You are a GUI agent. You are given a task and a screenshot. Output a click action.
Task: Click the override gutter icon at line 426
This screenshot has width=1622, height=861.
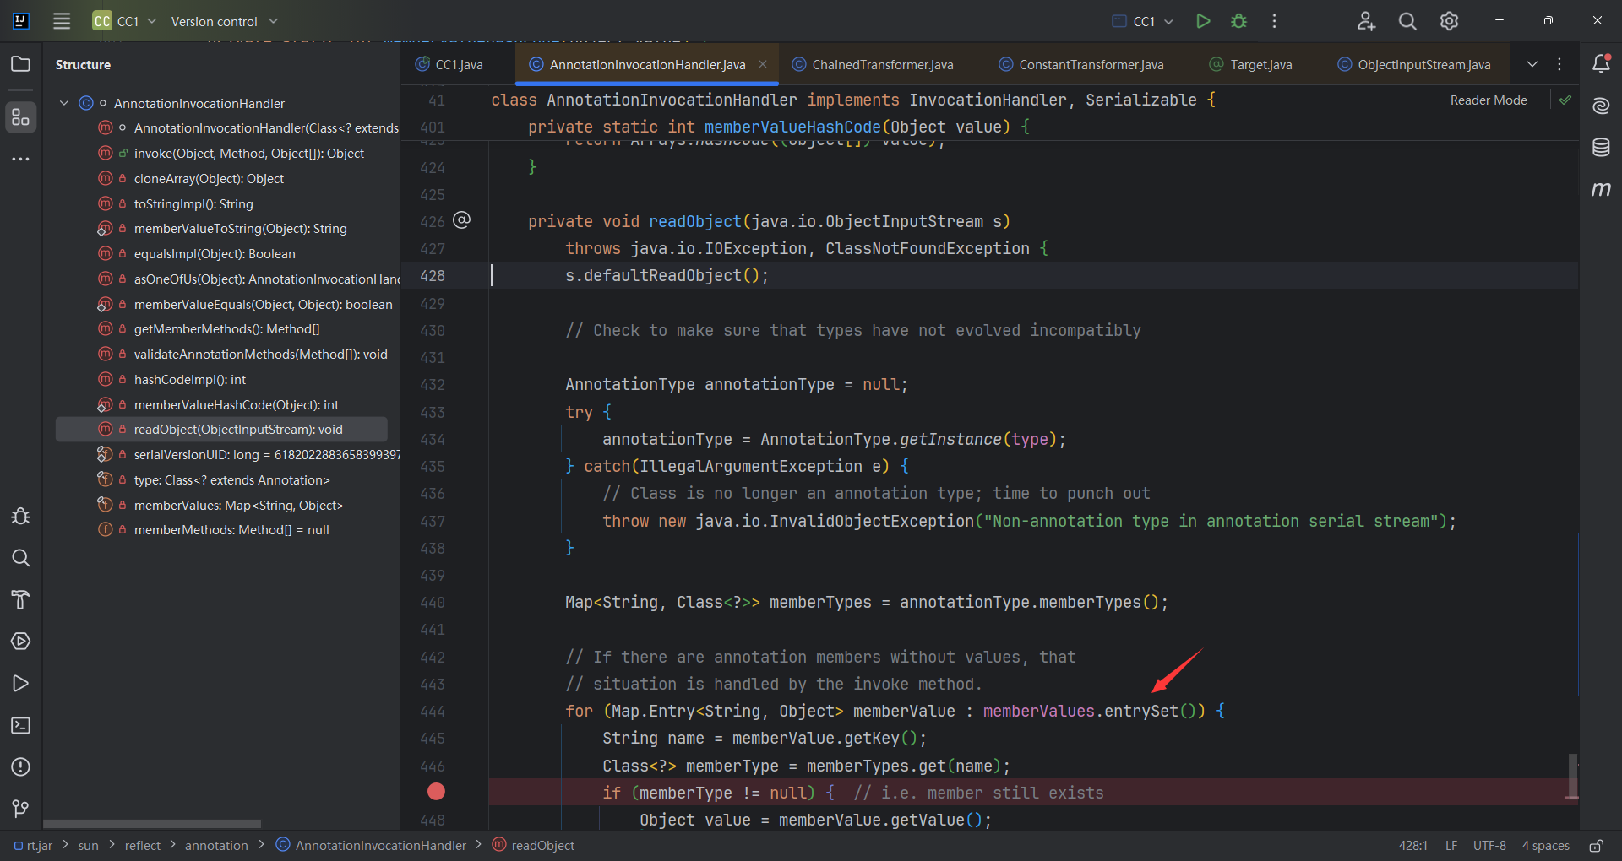(x=461, y=220)
